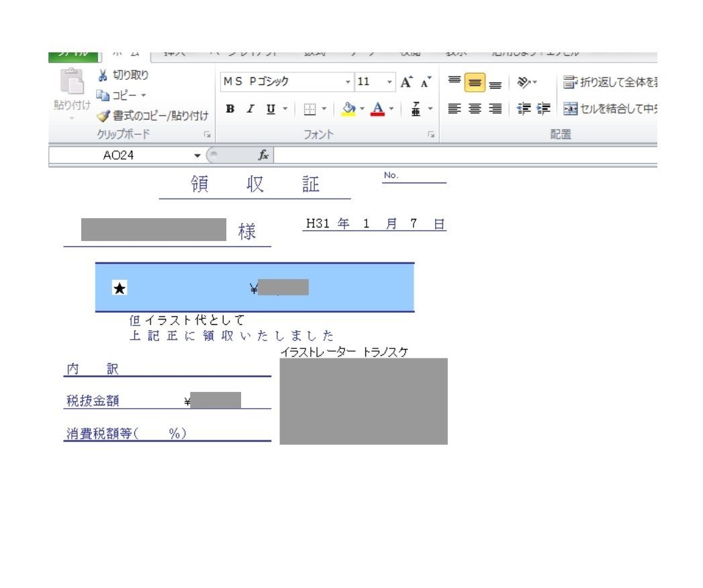Align text to top
This screenshot has width=703, height=588.
[454, 82]
